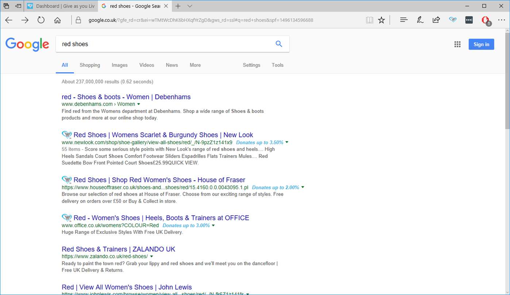Open the Debenhams red shoes result
The width and height of the screenshot is (510, 295).
(x=126, y=97)
